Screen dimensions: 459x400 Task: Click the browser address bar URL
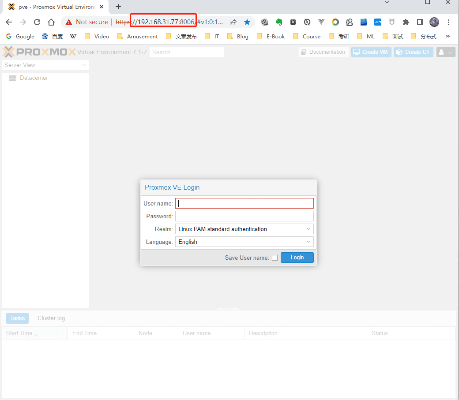click(x=169, y=22)
